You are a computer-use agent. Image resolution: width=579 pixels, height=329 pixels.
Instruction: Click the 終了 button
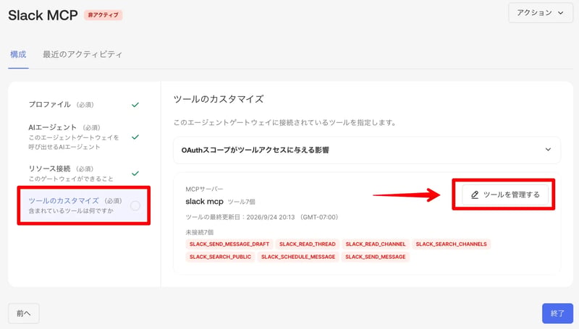pyautogui.click(x=557, y=314)
